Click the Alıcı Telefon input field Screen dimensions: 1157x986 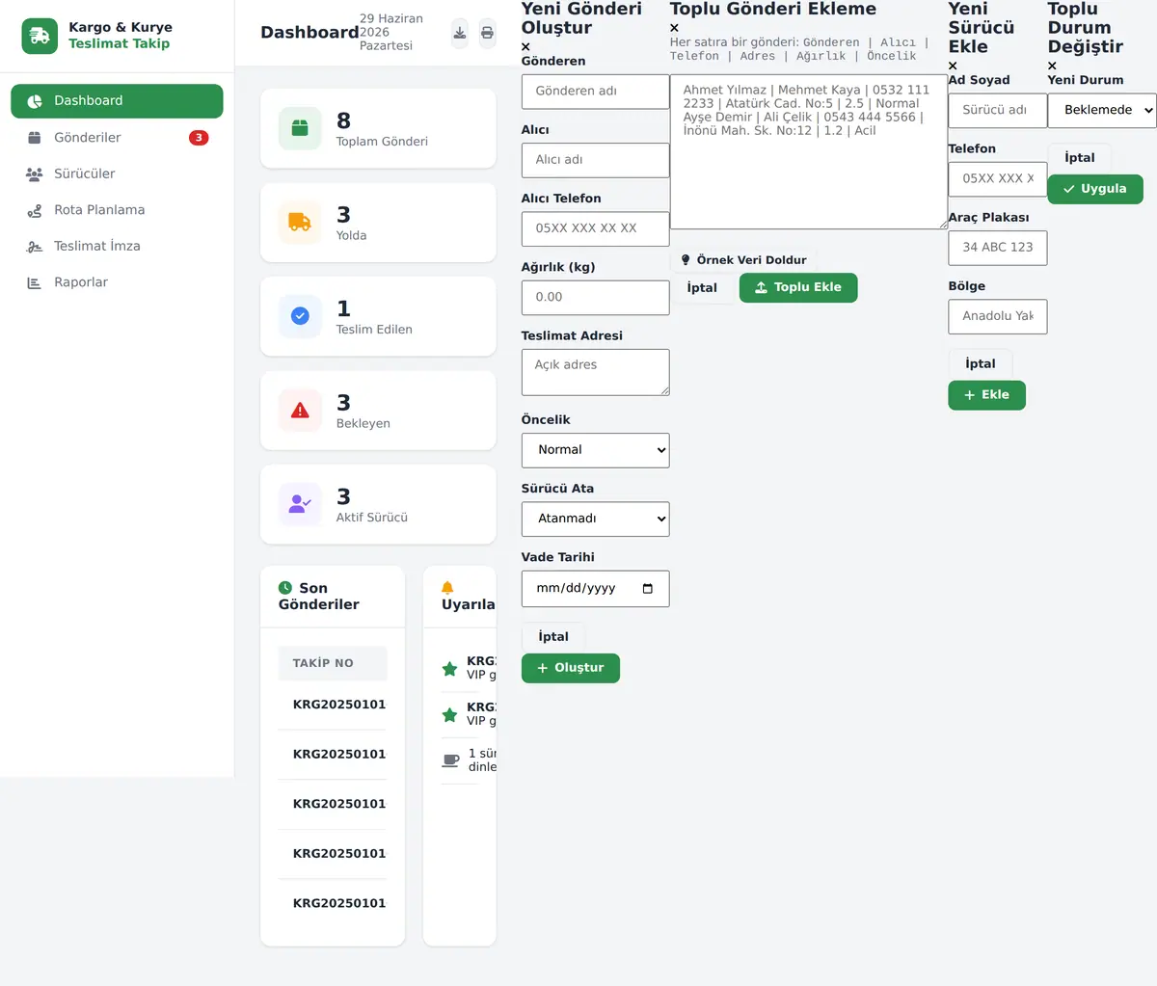tap(595, 228)
